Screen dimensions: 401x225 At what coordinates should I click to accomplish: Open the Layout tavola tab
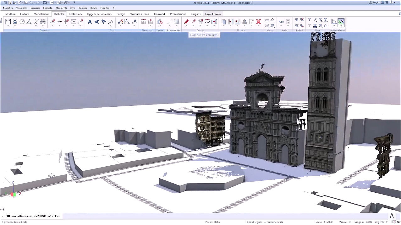tap(213, 14)
